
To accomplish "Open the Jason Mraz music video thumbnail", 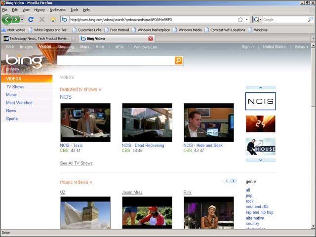I will [x=147, y=212].
